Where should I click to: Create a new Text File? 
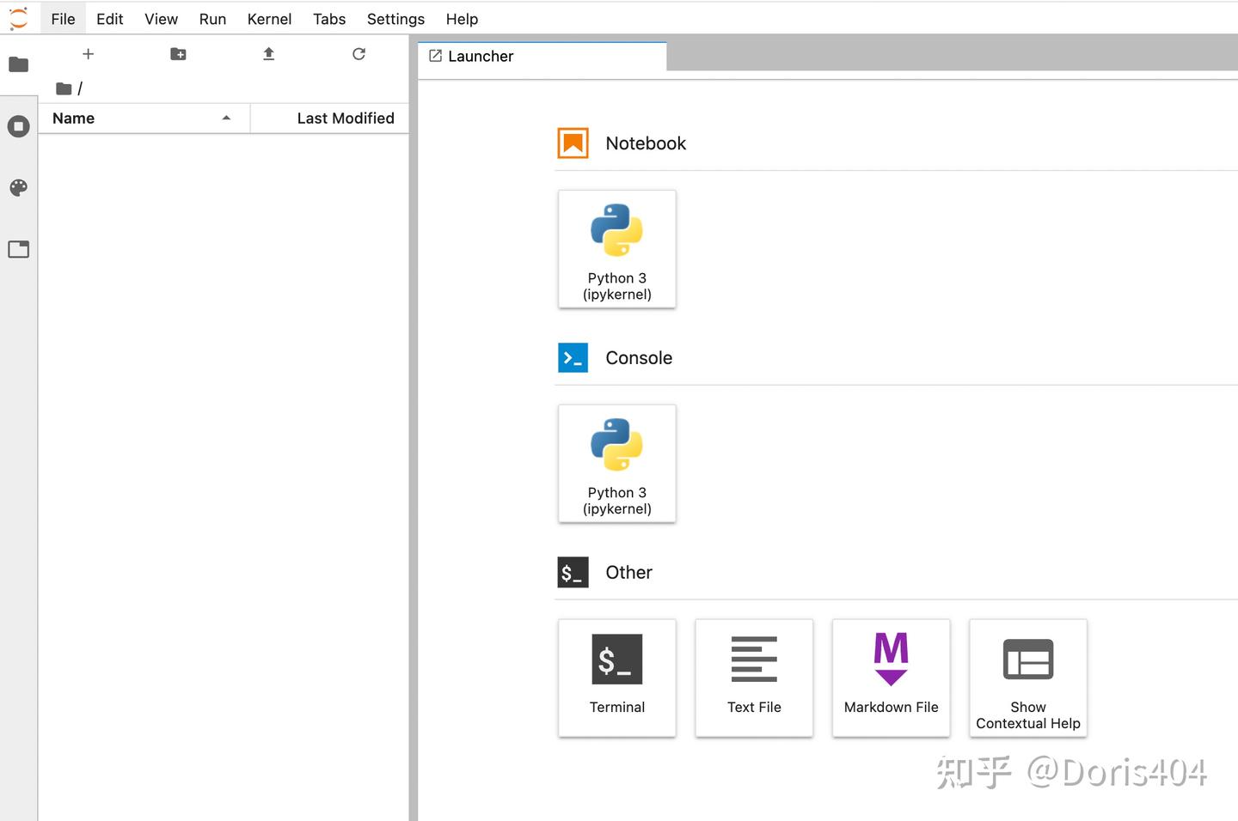(754, 678)
